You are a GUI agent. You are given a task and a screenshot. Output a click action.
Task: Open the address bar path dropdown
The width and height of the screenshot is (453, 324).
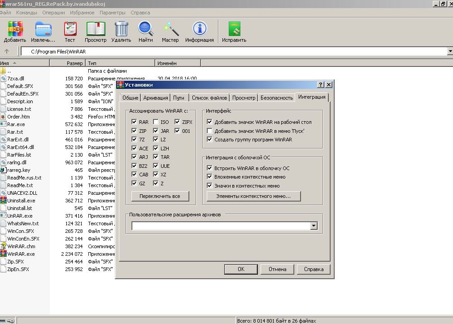coord(450,52)
